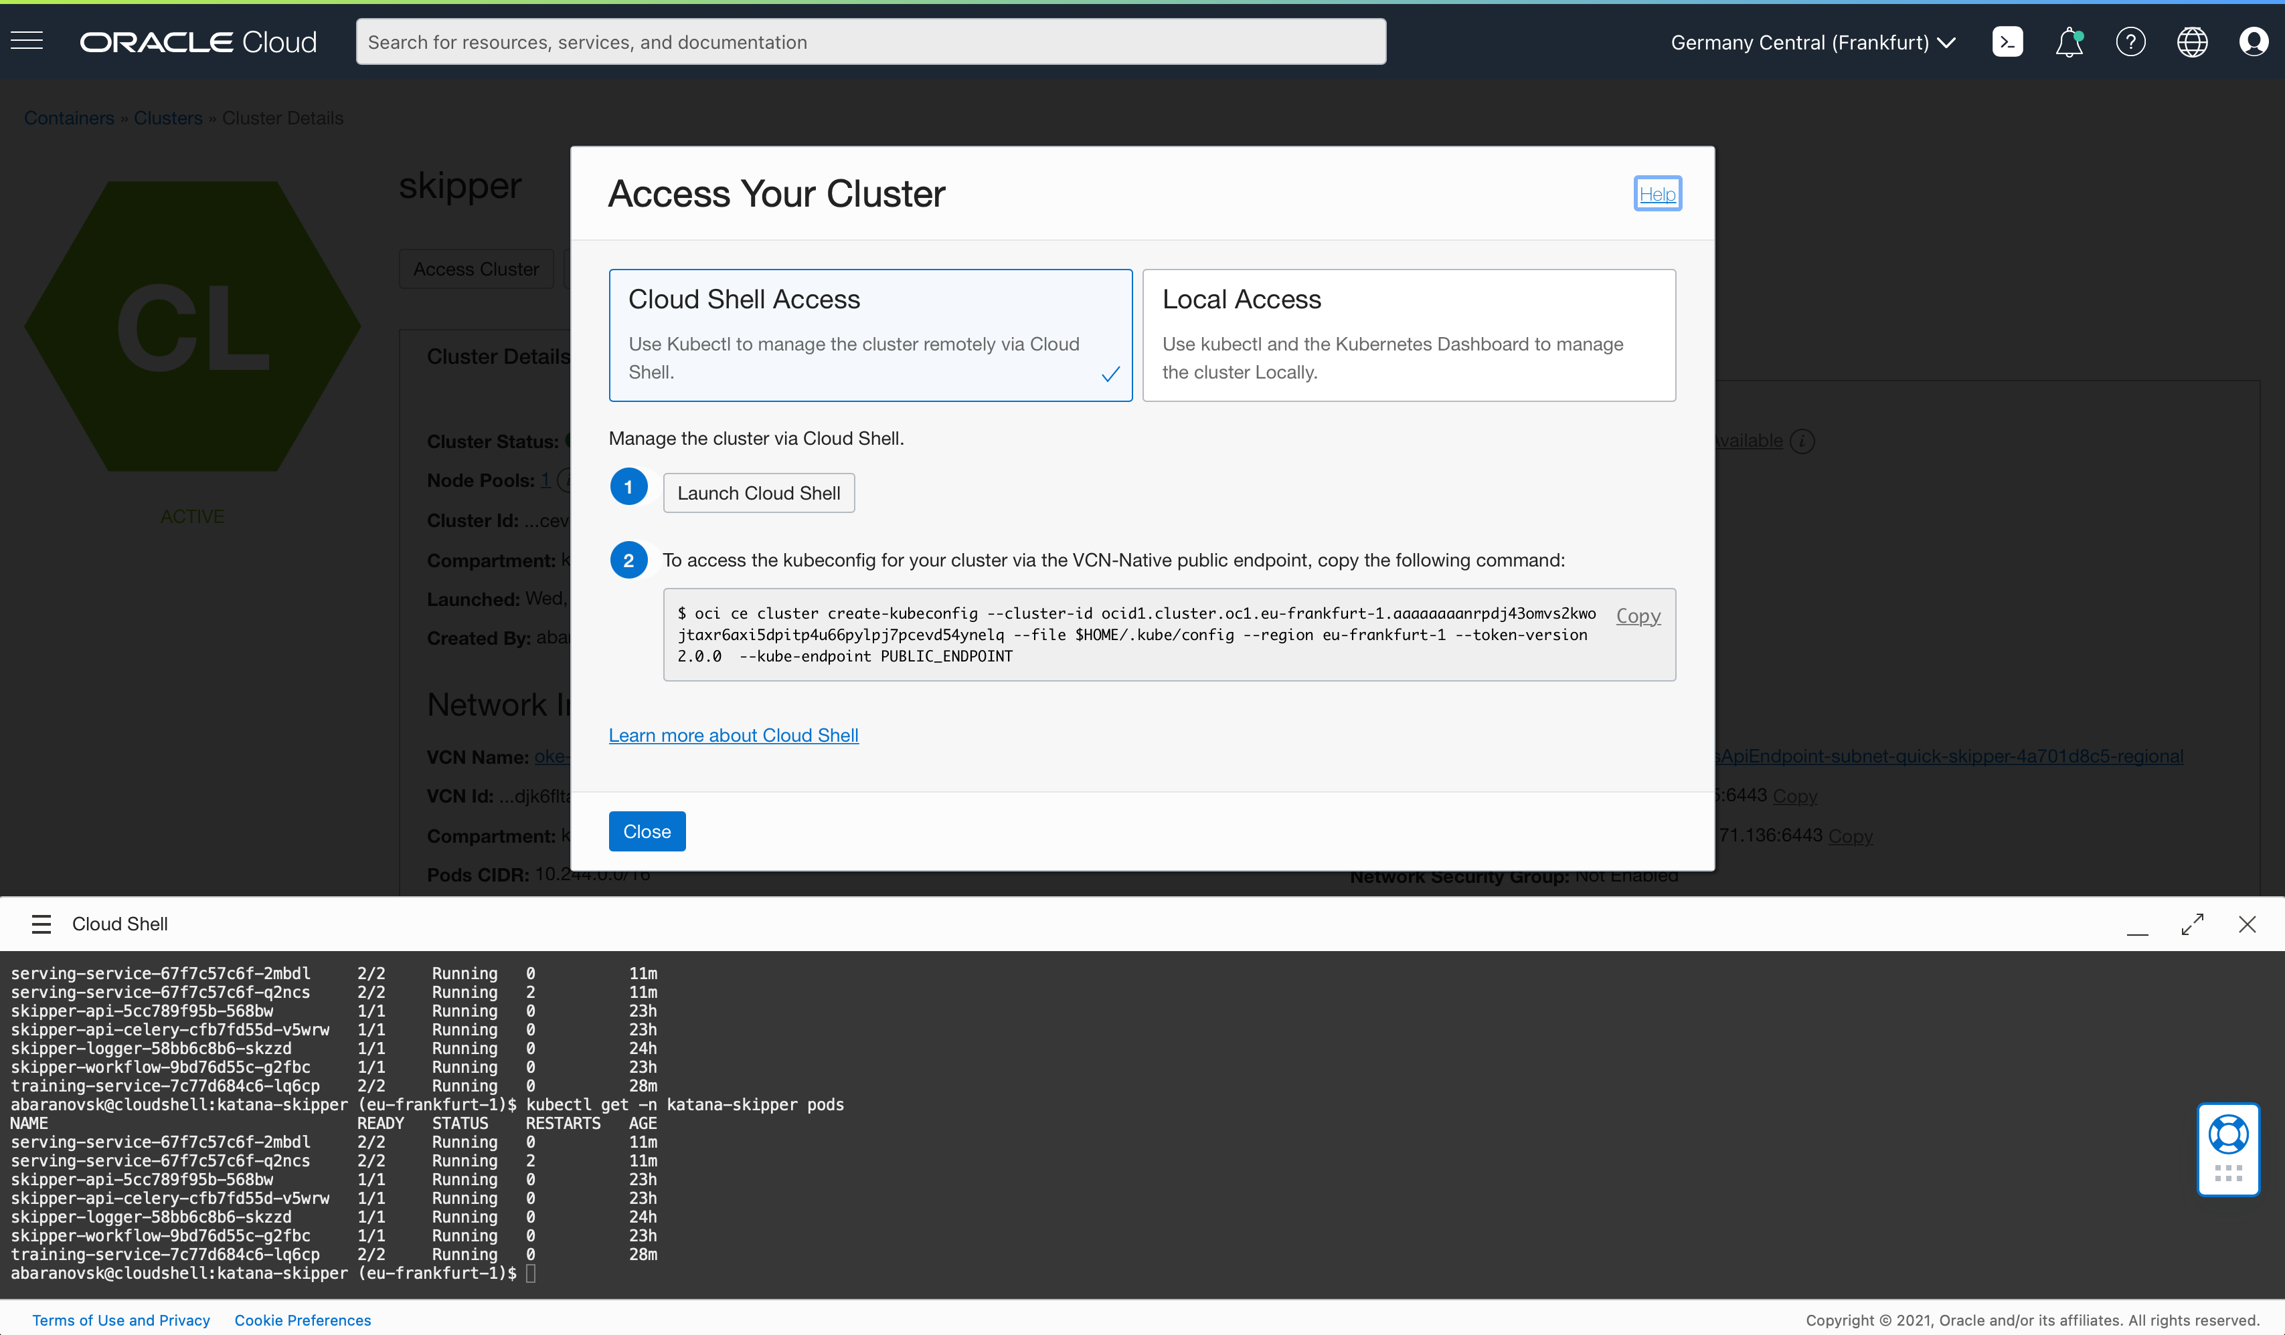Viewport: 2285px width, 1335px height.
Task: Open Cookie Preferences link
Action: [302, 1320]
